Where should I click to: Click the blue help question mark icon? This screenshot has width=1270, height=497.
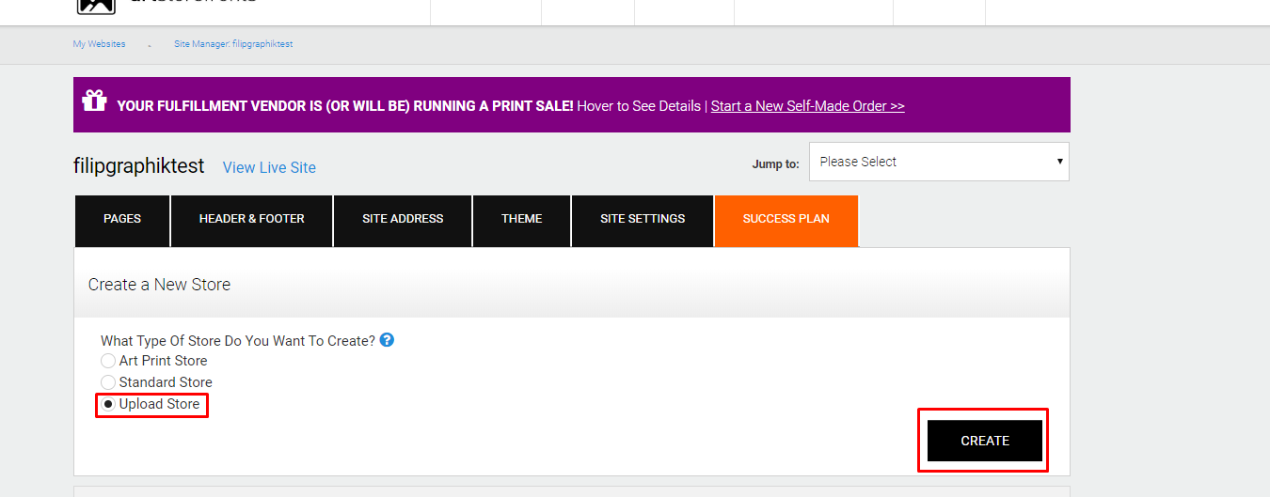tap(387, 340)
